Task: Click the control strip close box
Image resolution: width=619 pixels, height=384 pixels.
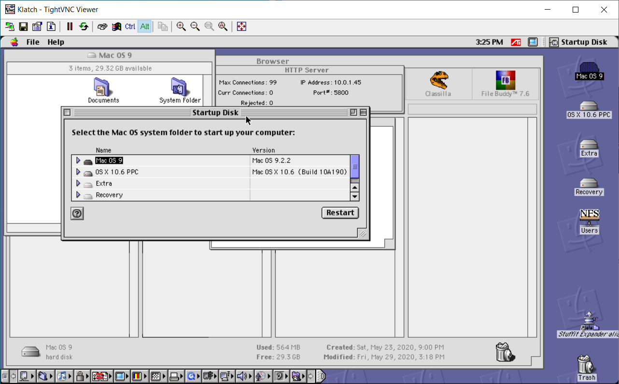Action: [x=4, y=376]
